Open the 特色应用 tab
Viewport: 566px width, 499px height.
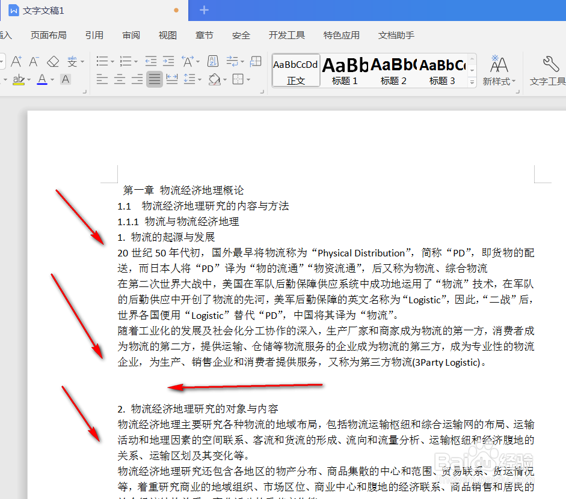point(342,35)
